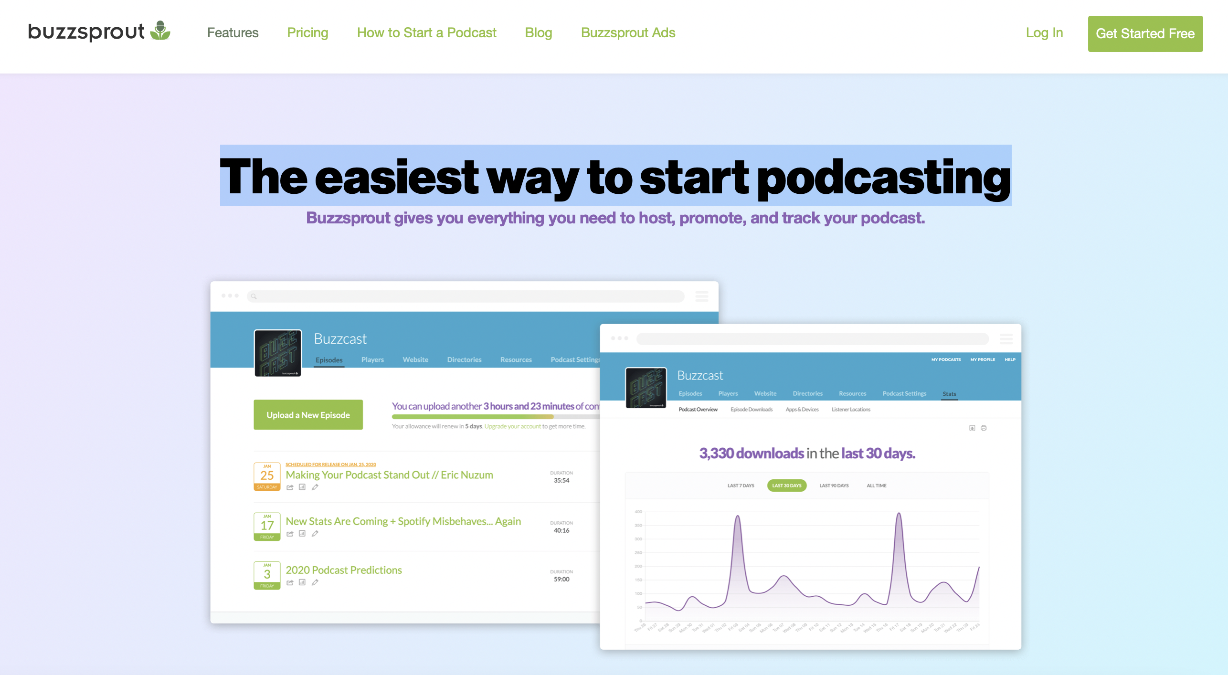Click the Log In link
This screenshot has height=675, width=1228.
coord(1044,32)
